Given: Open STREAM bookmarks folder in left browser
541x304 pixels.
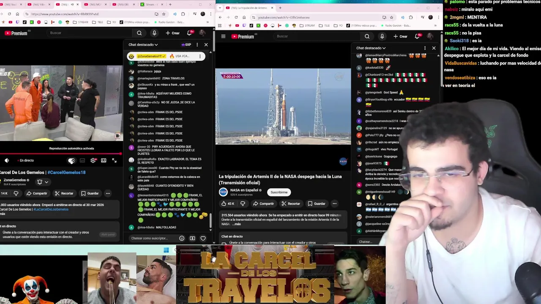Looking at the screenshot, I should point(80,22).
